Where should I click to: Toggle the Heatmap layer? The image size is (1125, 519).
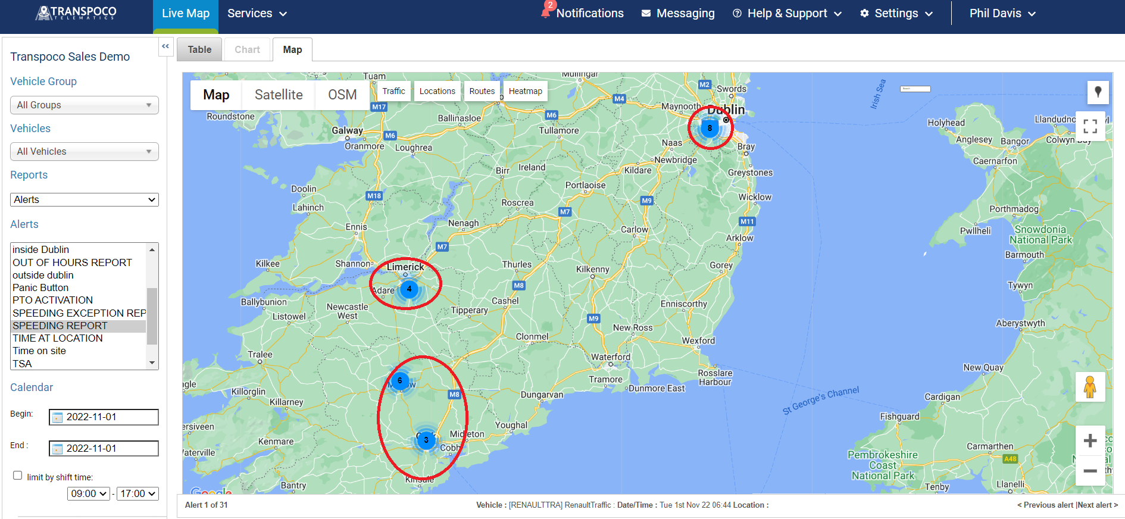click(x=525, y=91)
